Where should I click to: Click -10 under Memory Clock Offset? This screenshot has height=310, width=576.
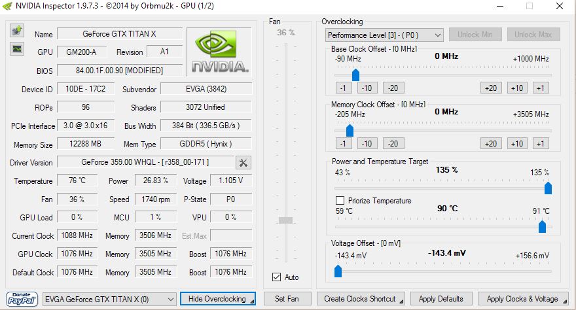click(367, 143)
